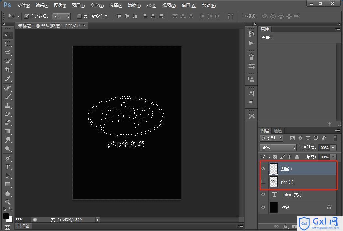Select the Zoom tool
343x231 pixels.
pyautogui.click(x=8, y=202)
